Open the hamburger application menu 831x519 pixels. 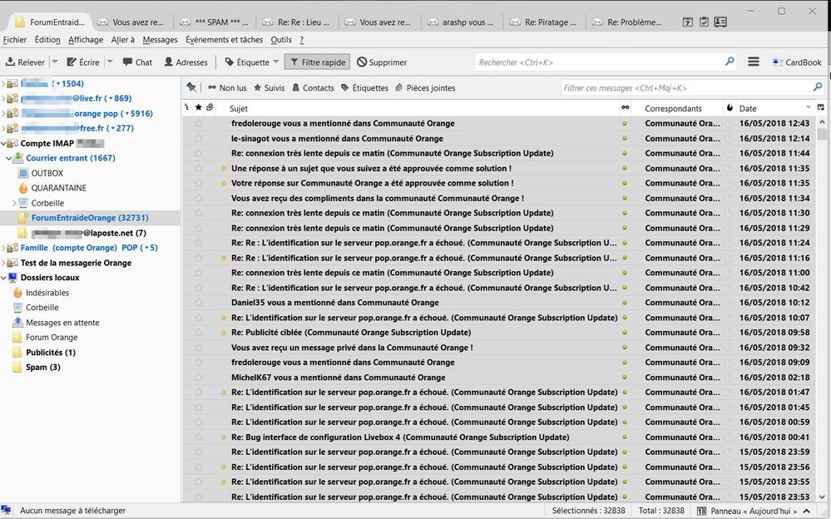[754, 62]
